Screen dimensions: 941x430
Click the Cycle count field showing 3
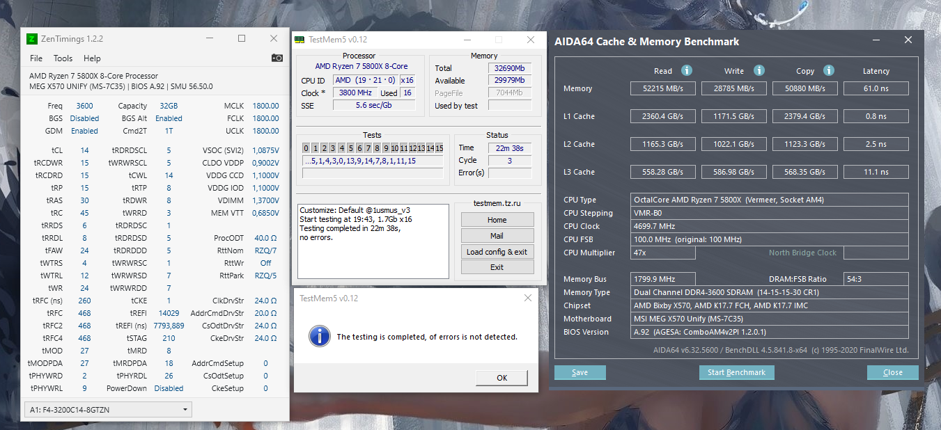coord(510,160)
